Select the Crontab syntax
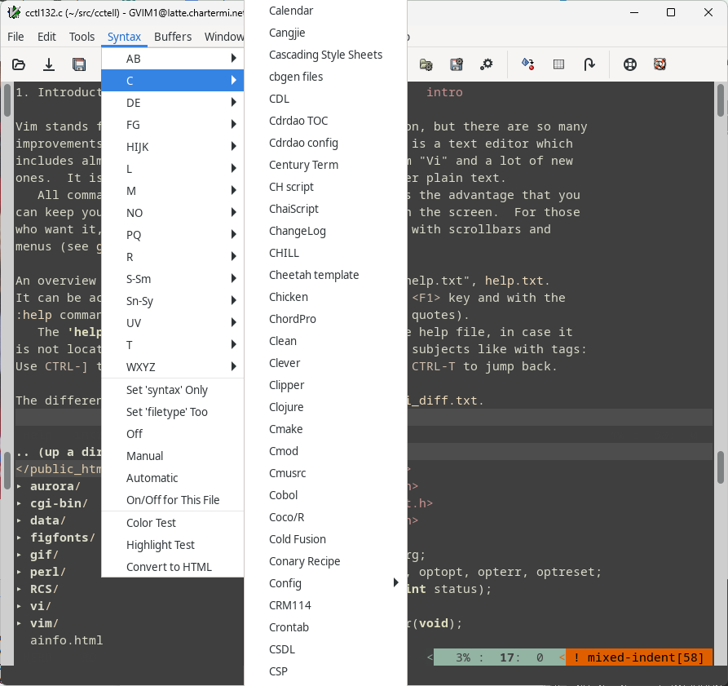The image size is (728, 686). click(325, 627)
